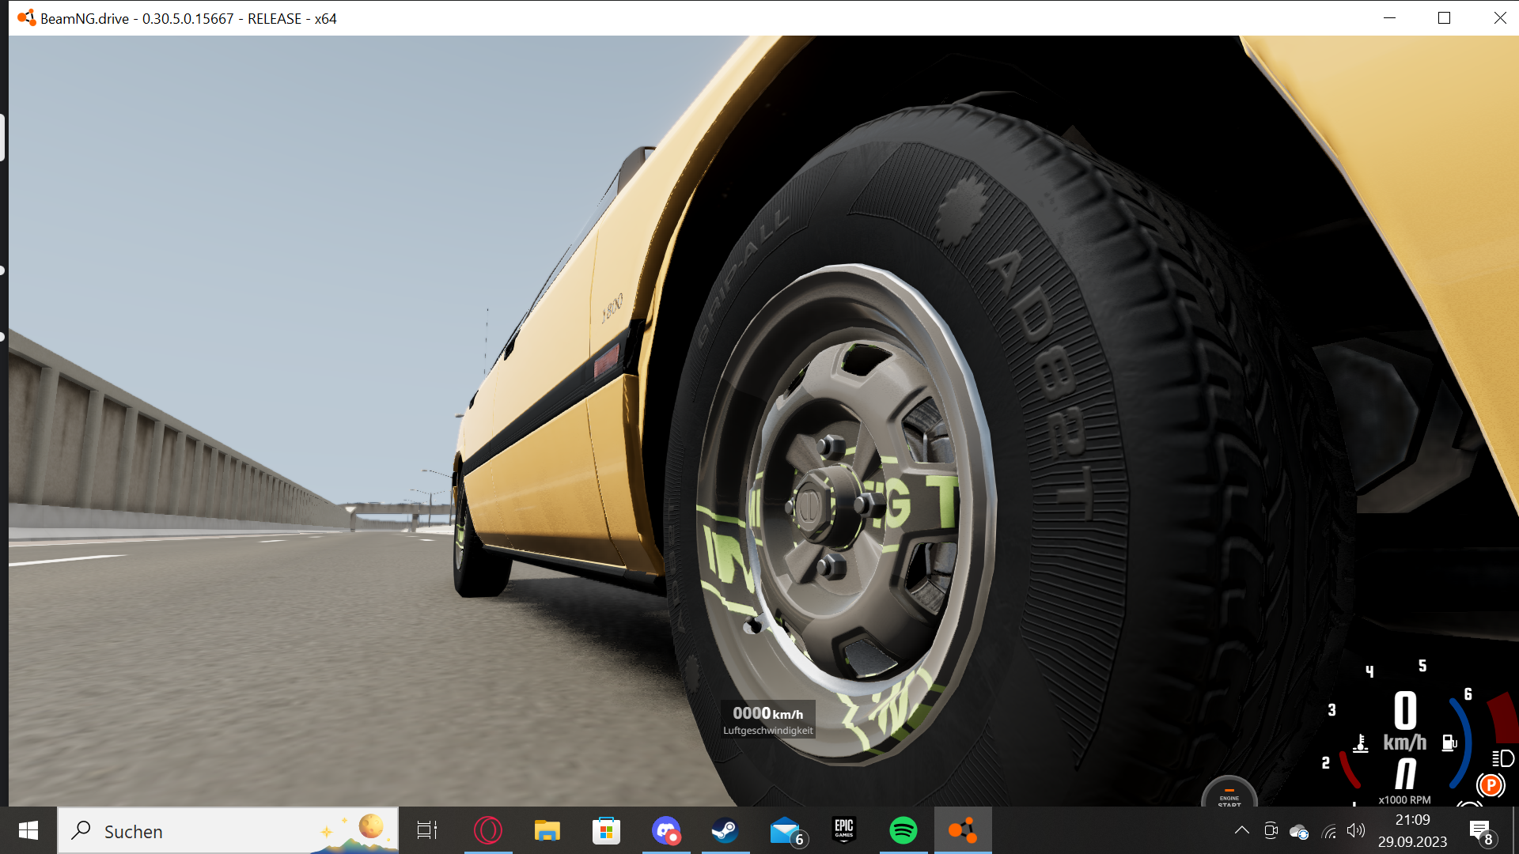Click the BeamNG.drive taskbar icon
The image size is (1519, 854).
point(963,830)
